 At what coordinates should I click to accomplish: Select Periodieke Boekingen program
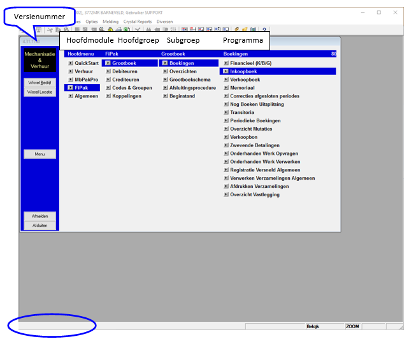(255, 121)
